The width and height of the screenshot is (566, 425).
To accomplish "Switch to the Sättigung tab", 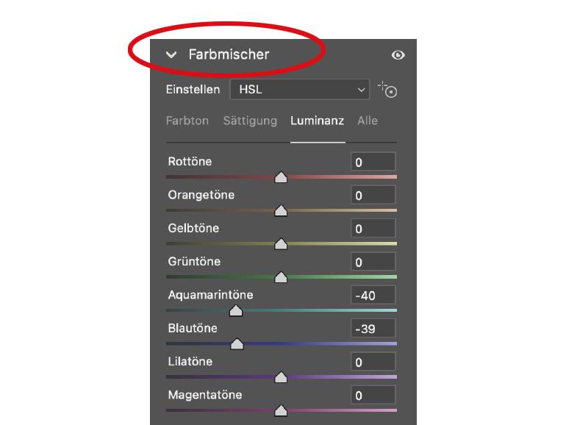I will coord(250,121).
